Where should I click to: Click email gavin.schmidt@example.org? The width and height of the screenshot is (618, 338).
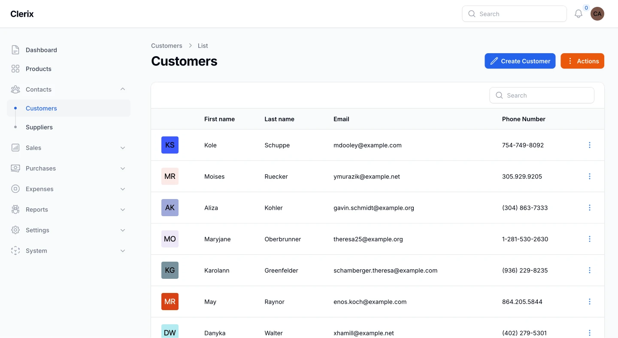(x=374, y=208)
